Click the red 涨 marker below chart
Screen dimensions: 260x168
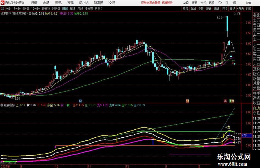[225, 101]
